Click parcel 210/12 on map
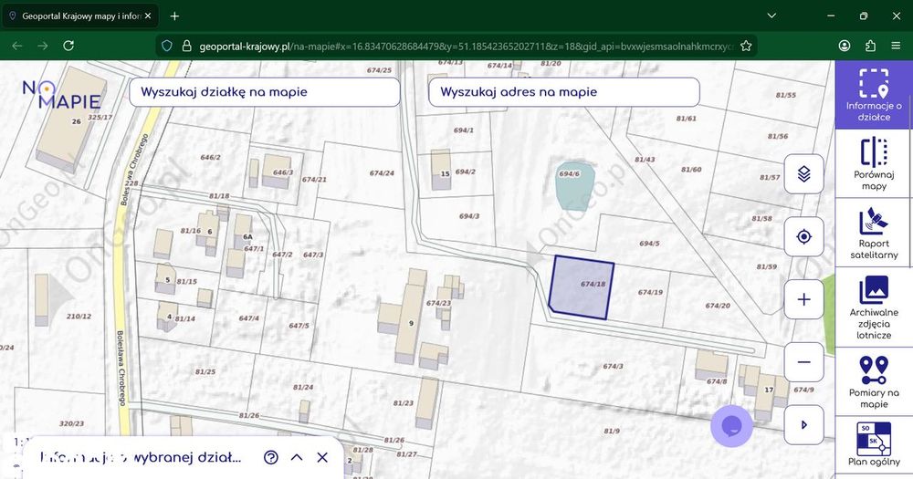 pyautogui.click(x=79, y=317)
